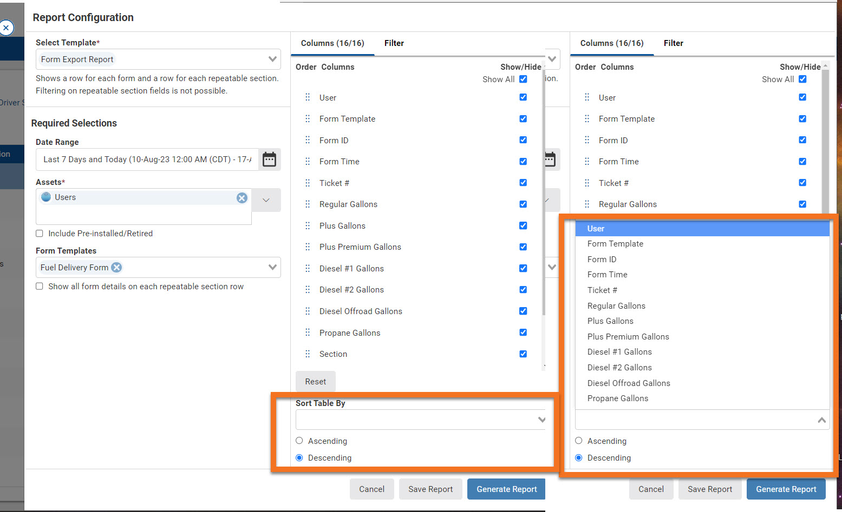Select Columns (16/16) tab in left panel

332,43
